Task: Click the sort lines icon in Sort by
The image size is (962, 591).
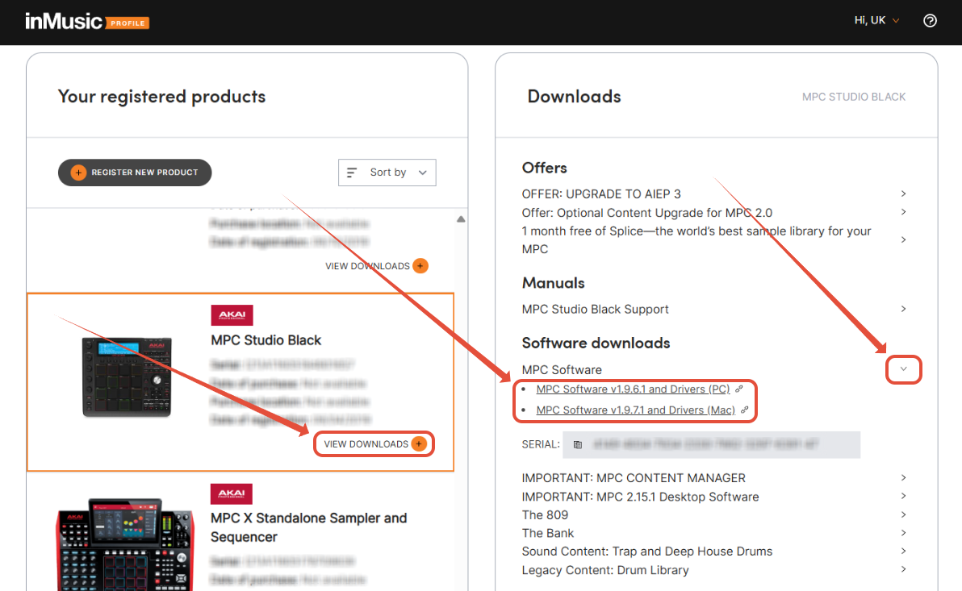Action: coord(352,173)
